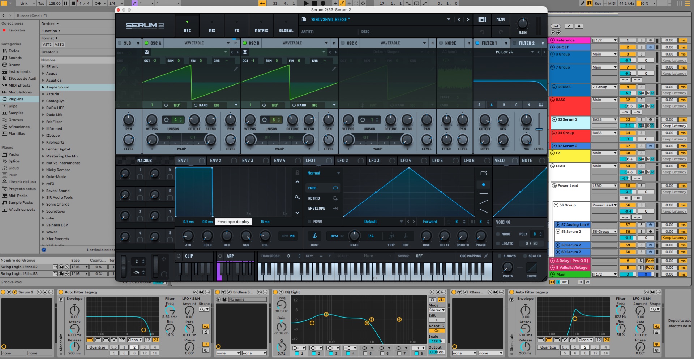
Task: Enable the SUB oscillator
Action: tap(120, 43)
